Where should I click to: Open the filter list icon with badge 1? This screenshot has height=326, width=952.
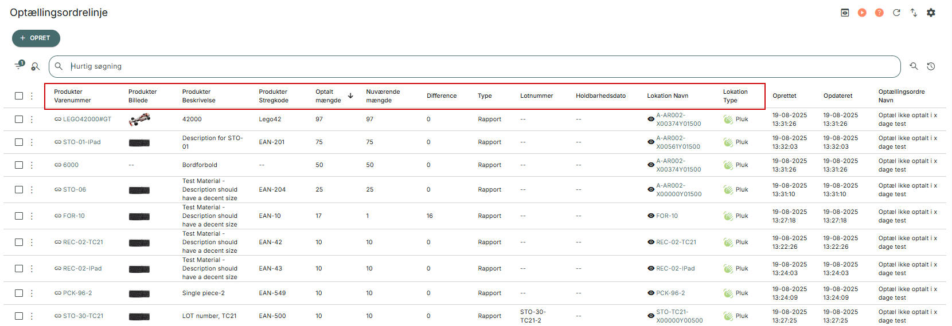point(19,65)
